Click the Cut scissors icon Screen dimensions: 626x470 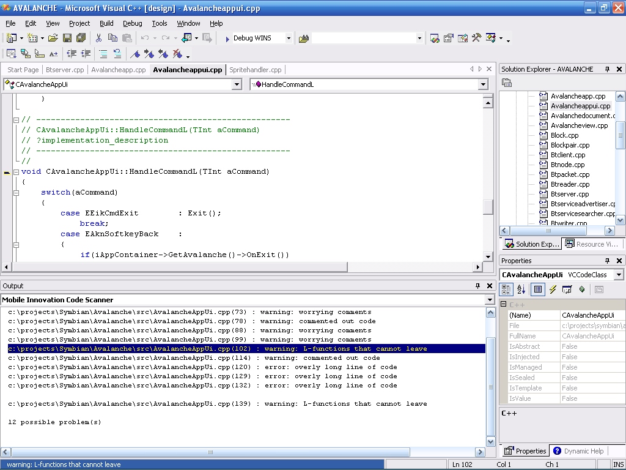coord(98,38)
